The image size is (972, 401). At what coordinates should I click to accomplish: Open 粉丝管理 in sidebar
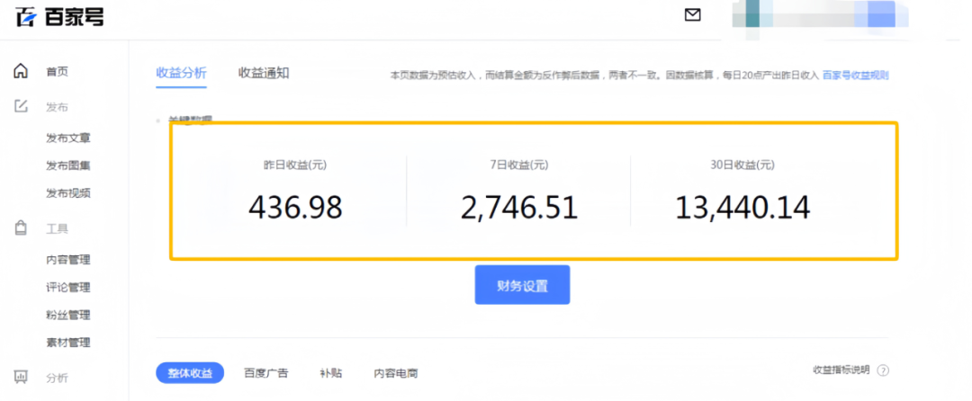68,316
